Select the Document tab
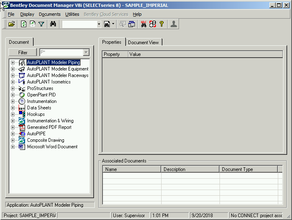 19,42
